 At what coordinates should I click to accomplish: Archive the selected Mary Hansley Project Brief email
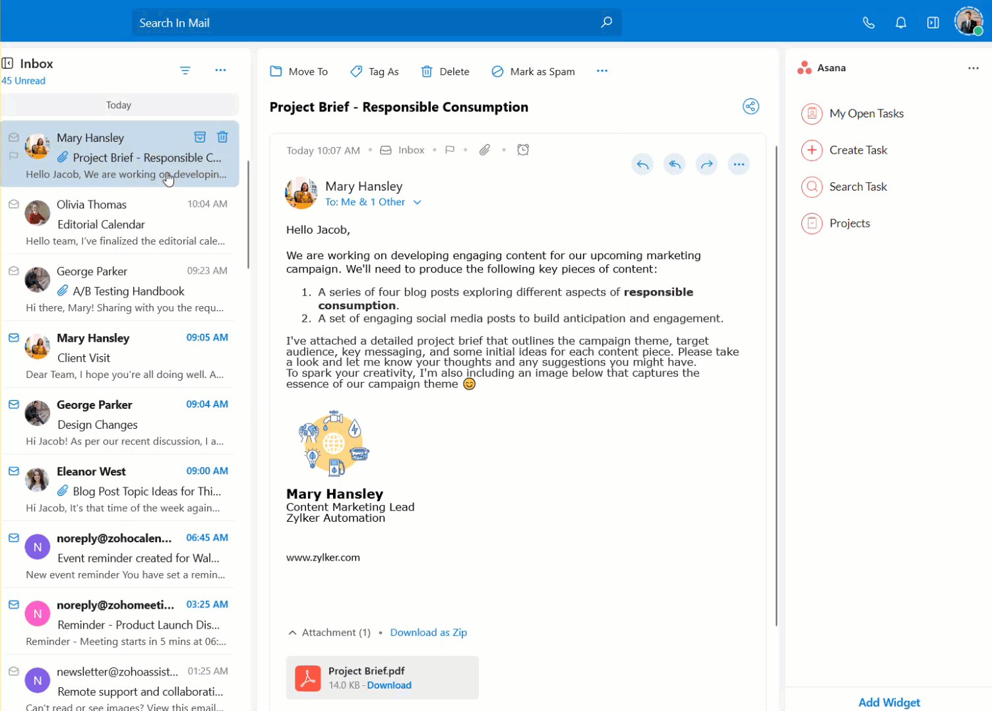click(x=200, y=137)
